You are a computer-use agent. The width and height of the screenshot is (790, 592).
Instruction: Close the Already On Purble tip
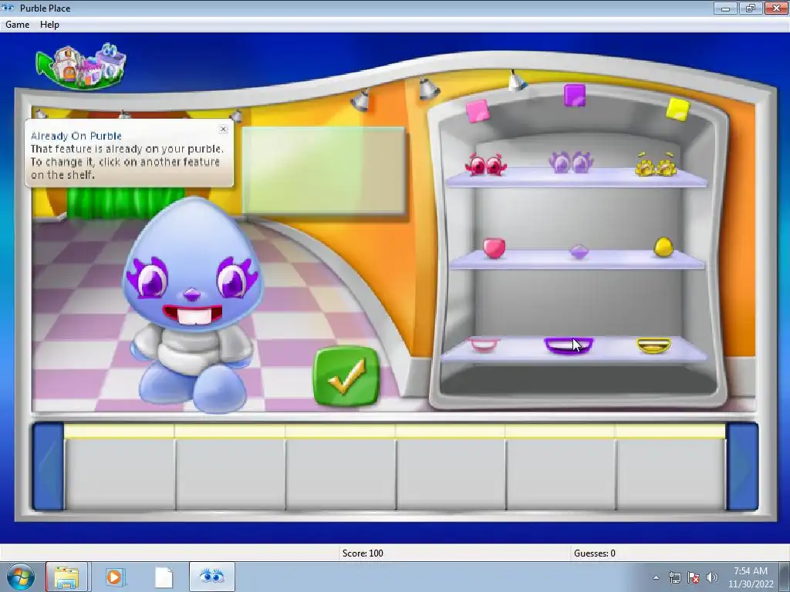pos(223,129)
